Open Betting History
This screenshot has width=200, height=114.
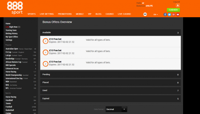(11, 34)
